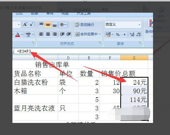The image size is (170, 135).
Task: Increase decimal places
Action: click(132, 35)
